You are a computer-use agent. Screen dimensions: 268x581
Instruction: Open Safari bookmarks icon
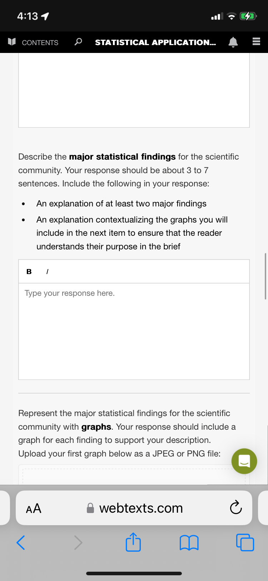[189, 543]
